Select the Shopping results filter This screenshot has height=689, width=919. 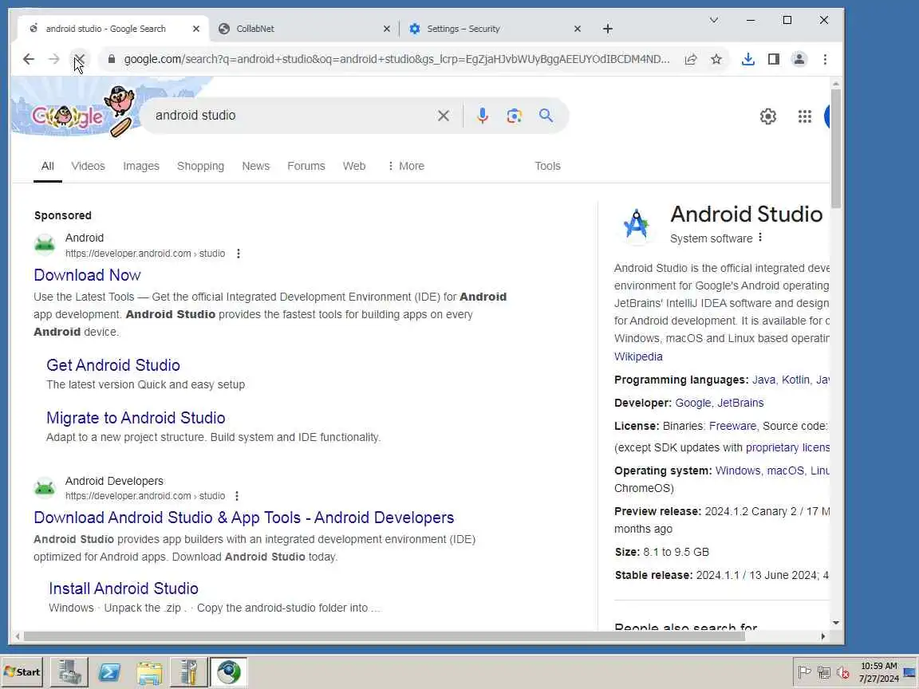tap(200, 167)
